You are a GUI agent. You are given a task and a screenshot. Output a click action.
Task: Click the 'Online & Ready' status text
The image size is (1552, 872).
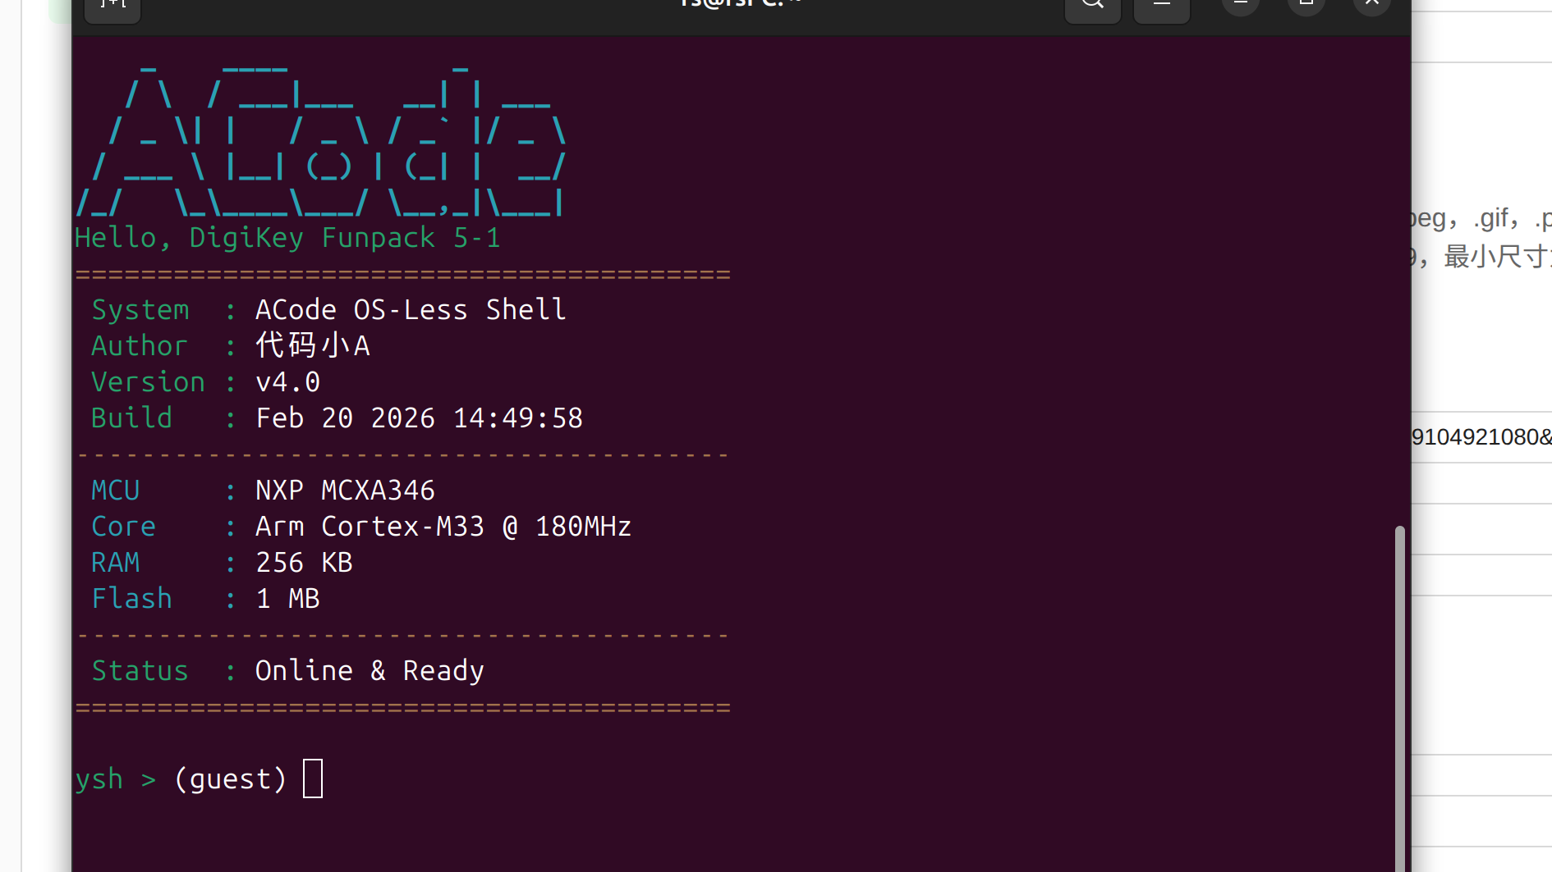pyautogui.click(x=370, y=671)
